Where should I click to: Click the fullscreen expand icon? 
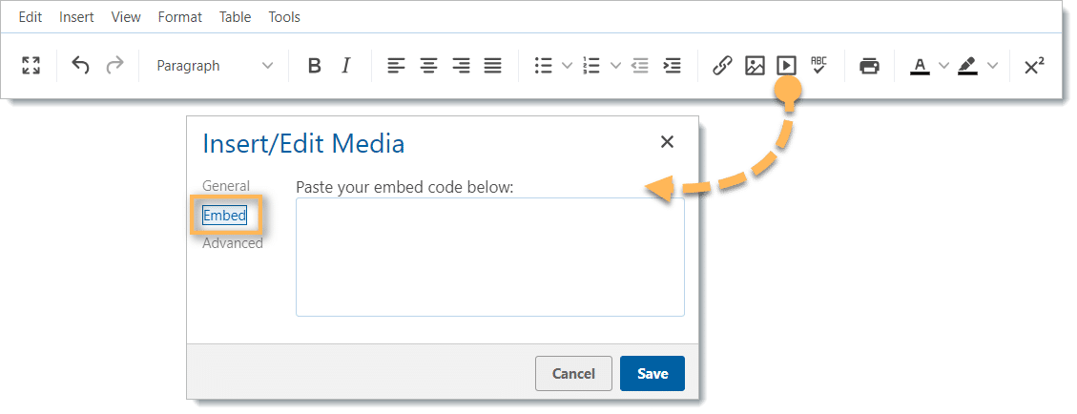[31, 66]
